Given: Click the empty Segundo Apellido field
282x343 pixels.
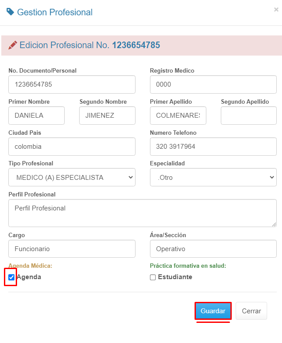Looking at the screenshot, I should tap(248, 115).
